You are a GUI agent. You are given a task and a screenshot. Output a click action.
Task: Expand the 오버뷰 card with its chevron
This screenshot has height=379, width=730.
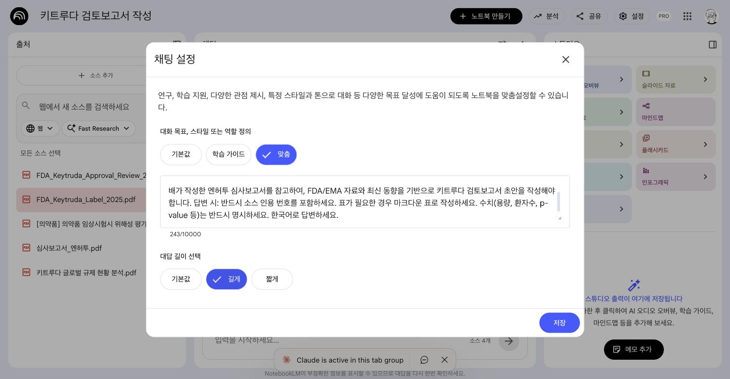pos(621,79)
